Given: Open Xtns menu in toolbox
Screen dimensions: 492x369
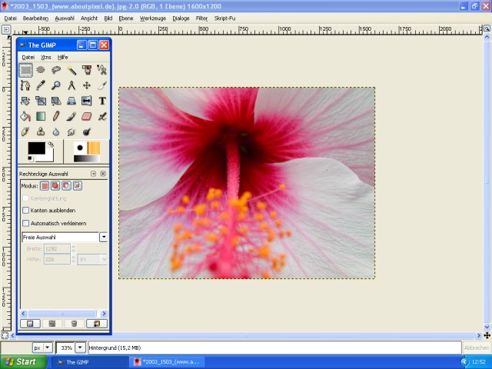Looking at the screenshot, I should [46, 57].
